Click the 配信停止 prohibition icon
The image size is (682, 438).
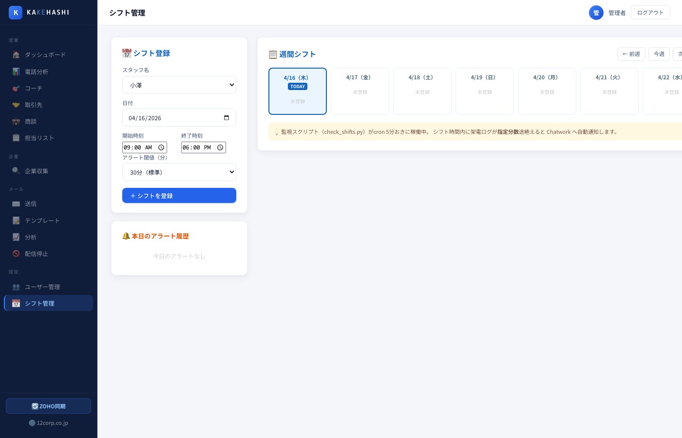(x=16, y=254)
